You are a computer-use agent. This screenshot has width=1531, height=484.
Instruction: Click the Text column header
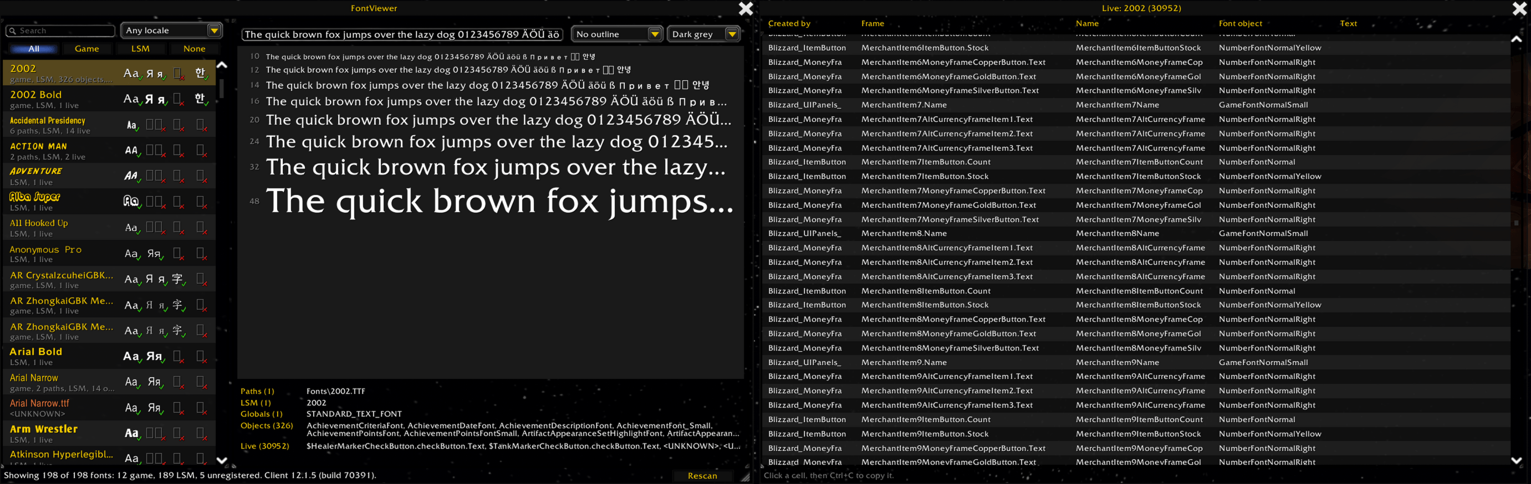click(1348, 24)
